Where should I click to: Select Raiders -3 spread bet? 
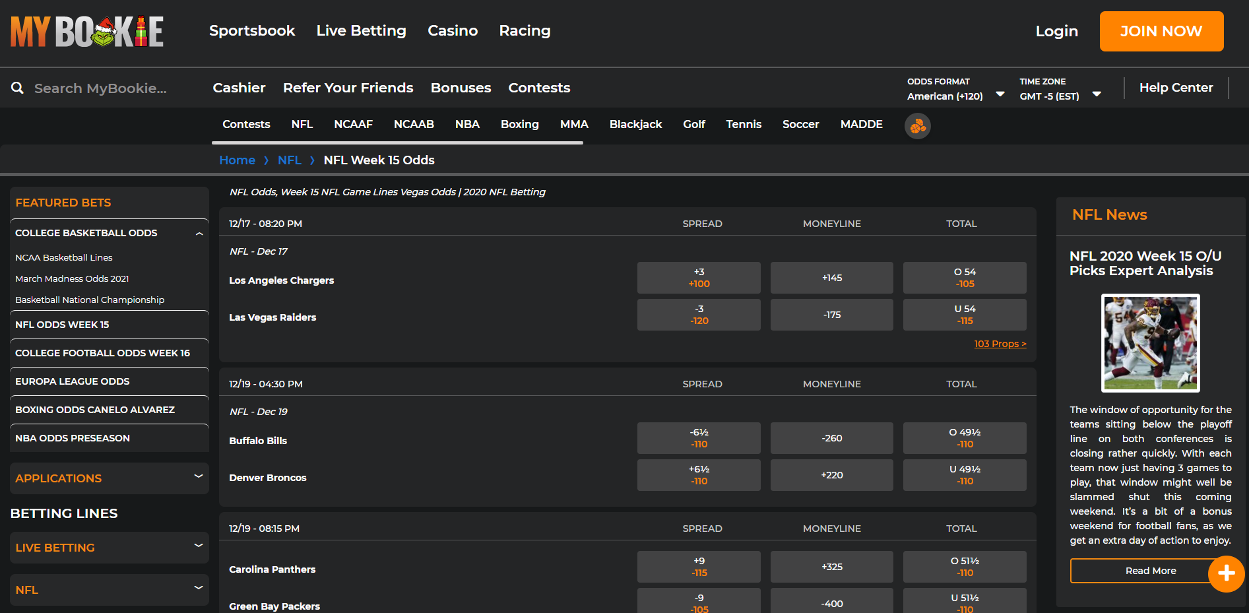(699, 315)
